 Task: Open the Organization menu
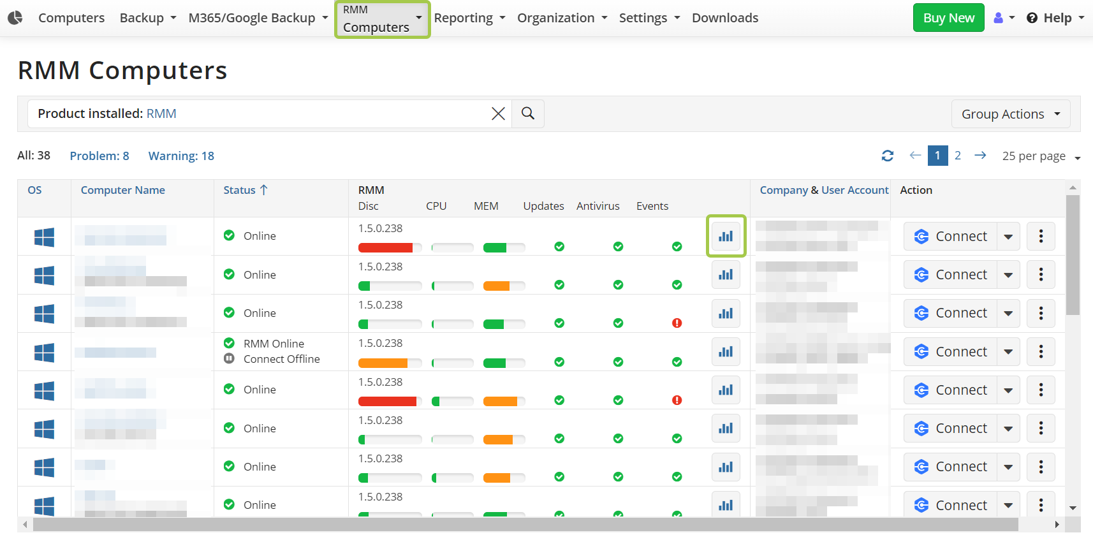[x=562, y=18]
